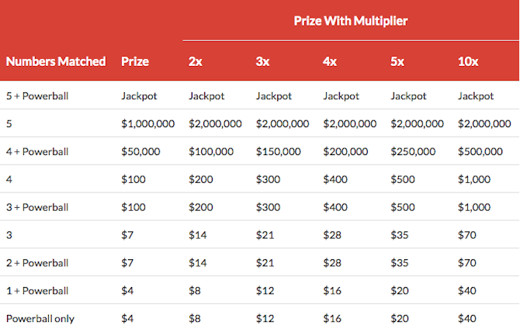Click the 3 + Powerball row label
Image resolution: width=520 pixels, height=332 pixels.
coord(37,207)
